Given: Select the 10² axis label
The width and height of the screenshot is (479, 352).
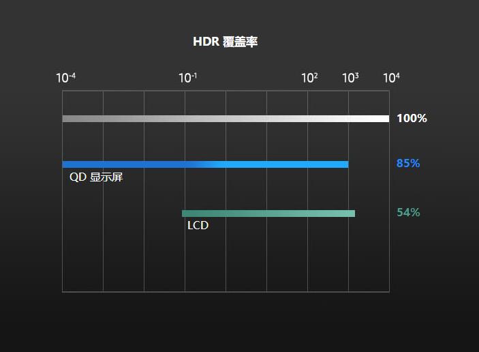Looking at the screenshot, I should pos(309,78).
